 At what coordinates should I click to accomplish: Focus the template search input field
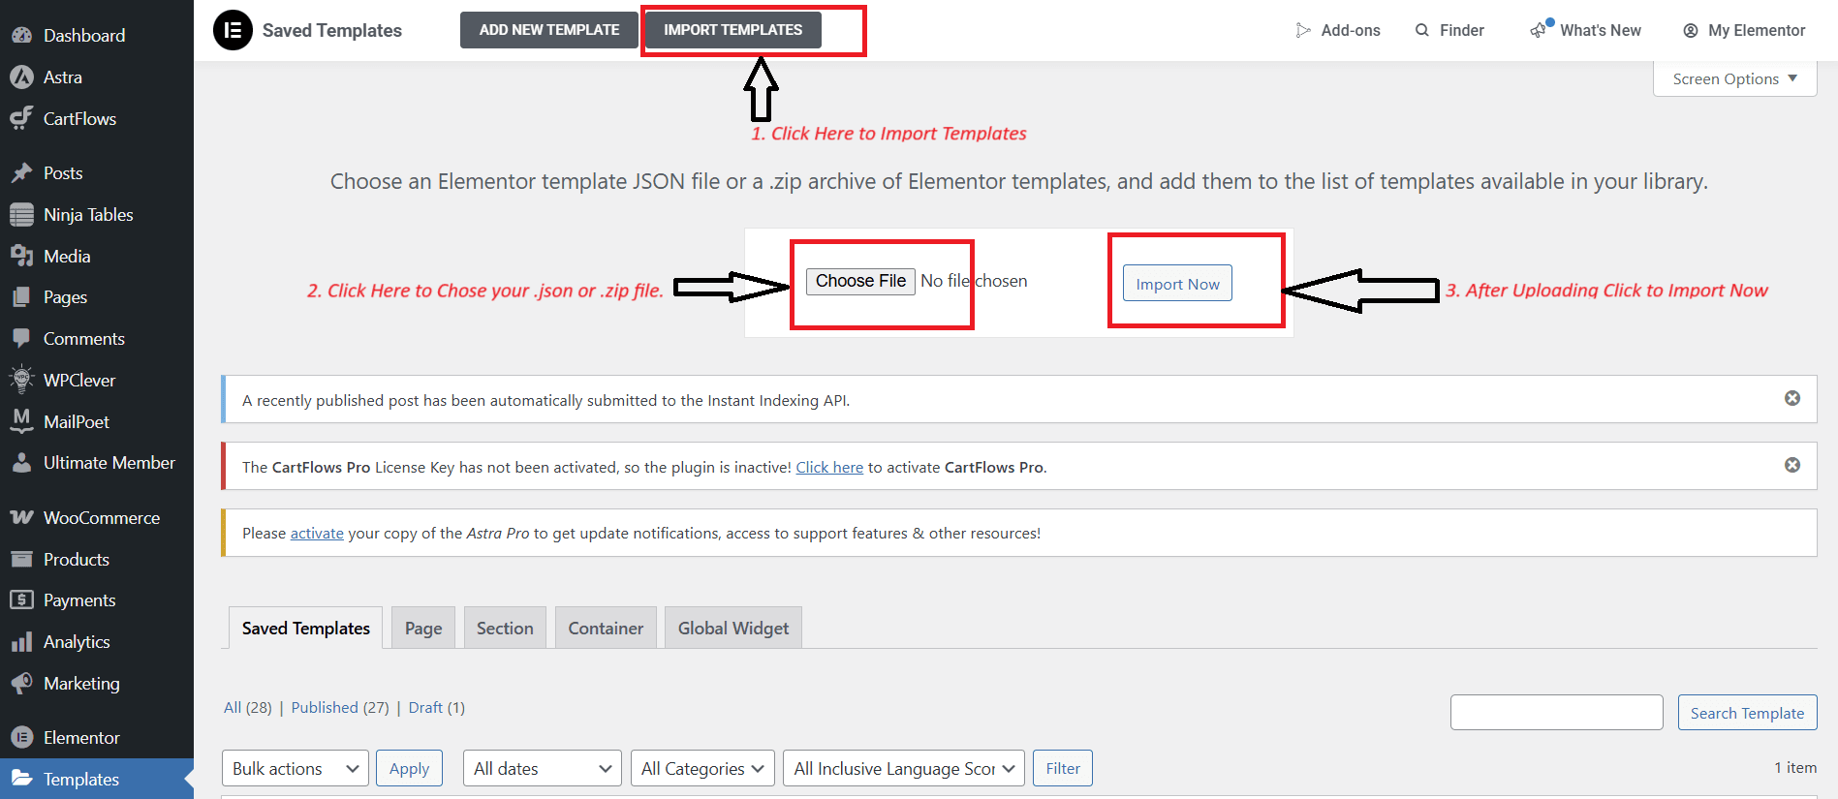1556,712
